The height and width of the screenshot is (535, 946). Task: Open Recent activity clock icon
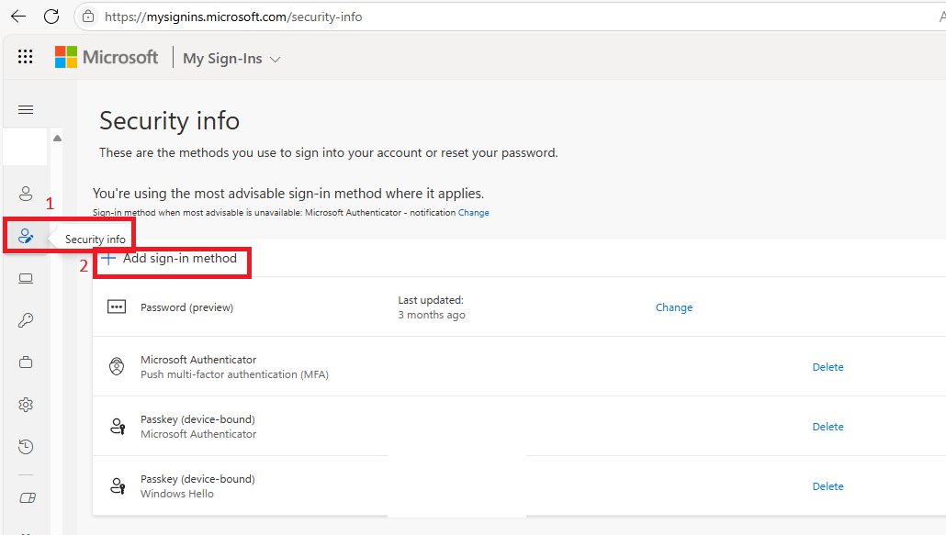[26, 446]
